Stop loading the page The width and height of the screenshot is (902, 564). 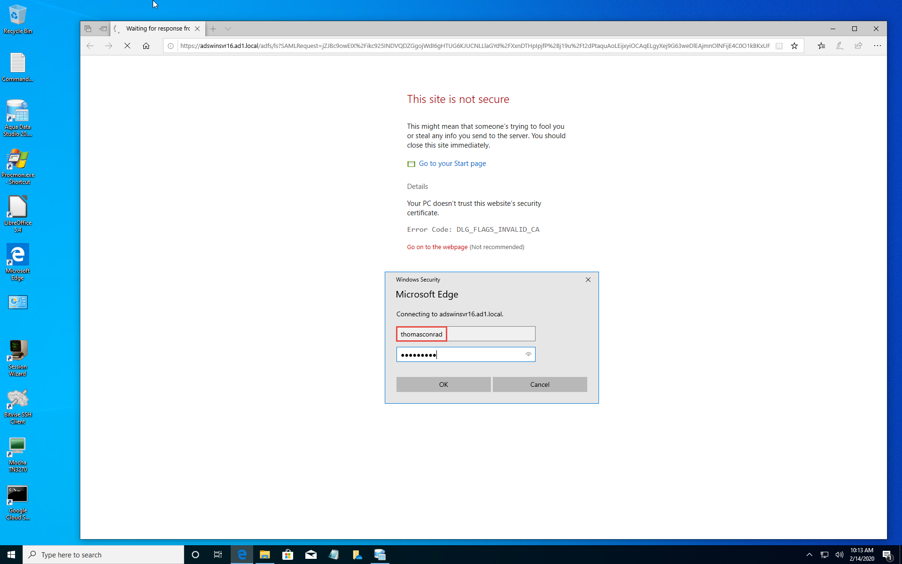point(127,46)
